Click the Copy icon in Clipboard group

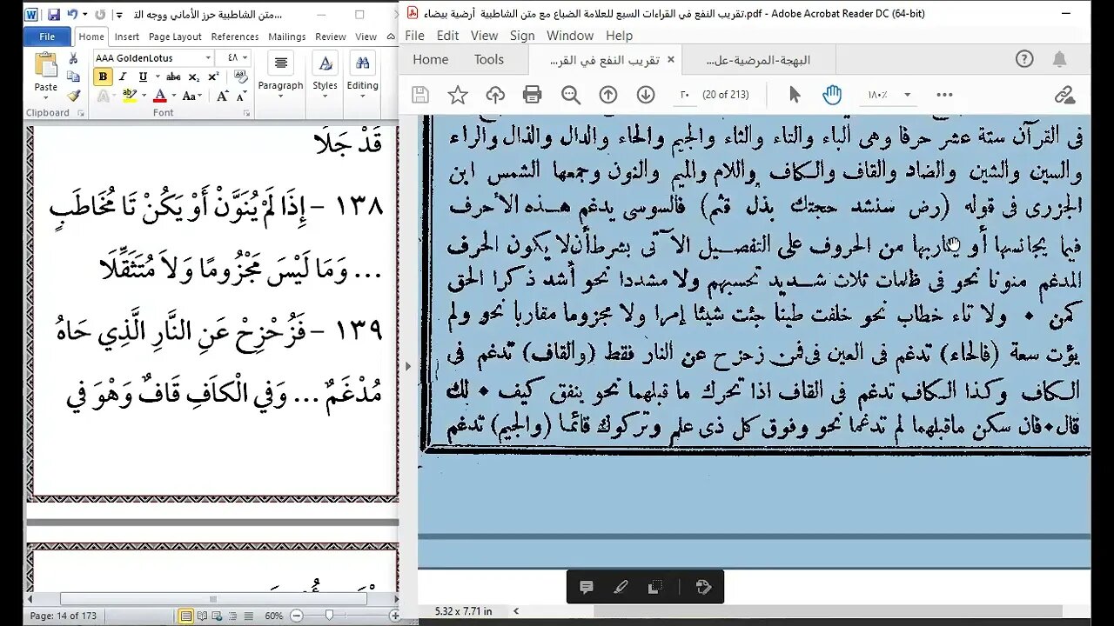point(74,77)
